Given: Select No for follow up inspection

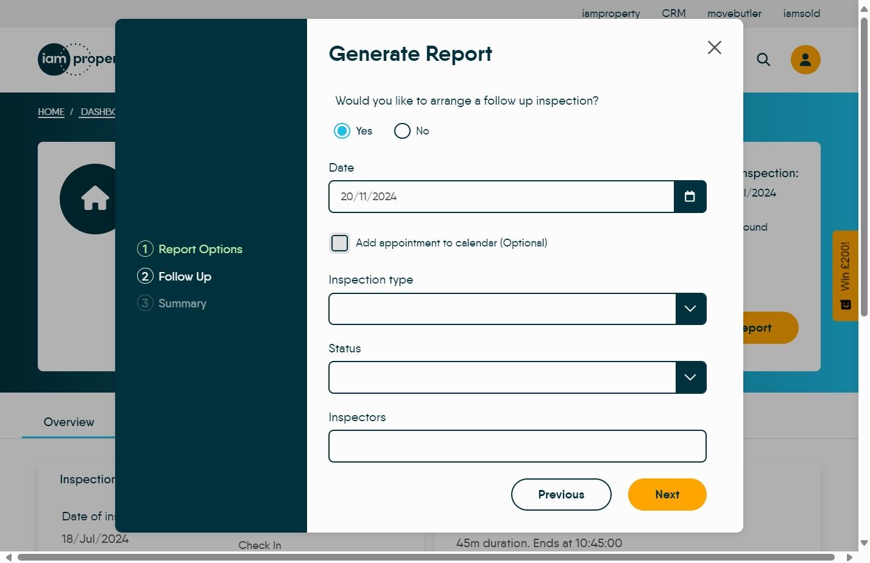Looking at the screenshot, I should tap(402, 131).
